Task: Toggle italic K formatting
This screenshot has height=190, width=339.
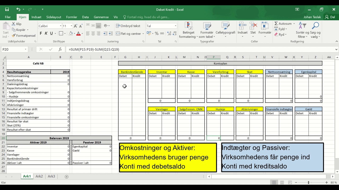Action: pyautogui.click(x=46, y=34)
